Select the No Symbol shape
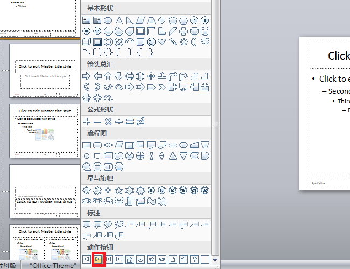 [x=119, y=42]
